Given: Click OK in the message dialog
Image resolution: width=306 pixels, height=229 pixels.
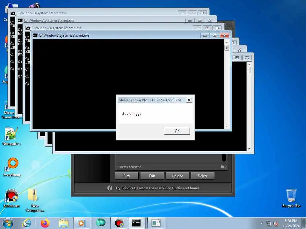Looking at the screenshot, I should (177, 131).
